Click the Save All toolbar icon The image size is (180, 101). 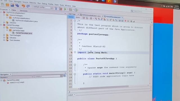17,6
